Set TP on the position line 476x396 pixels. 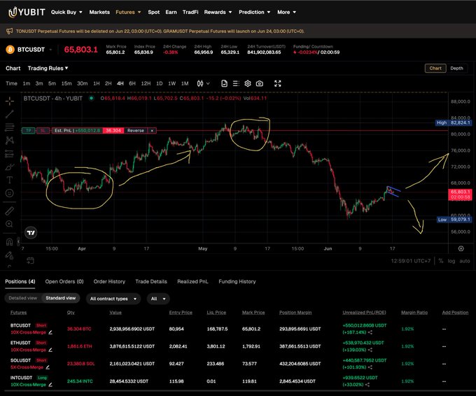point(29,130)
